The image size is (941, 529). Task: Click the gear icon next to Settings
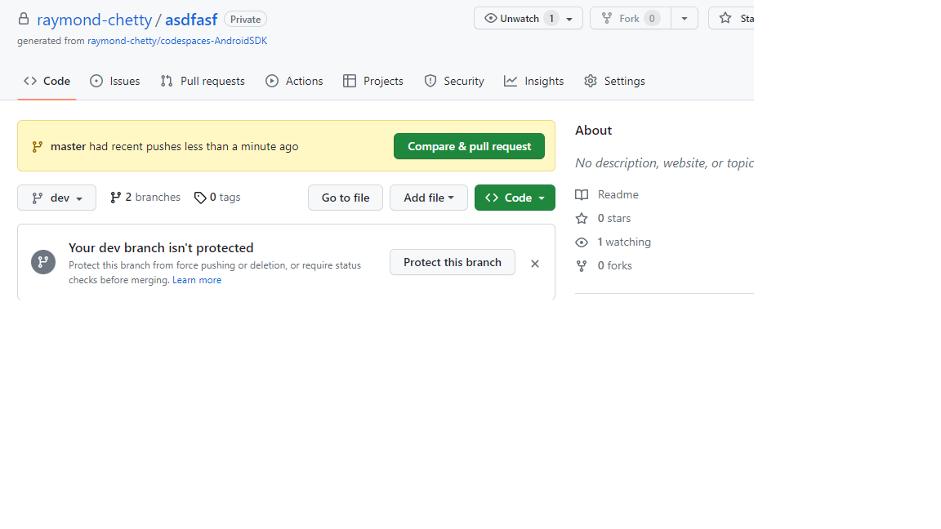(x=591, y=80)
